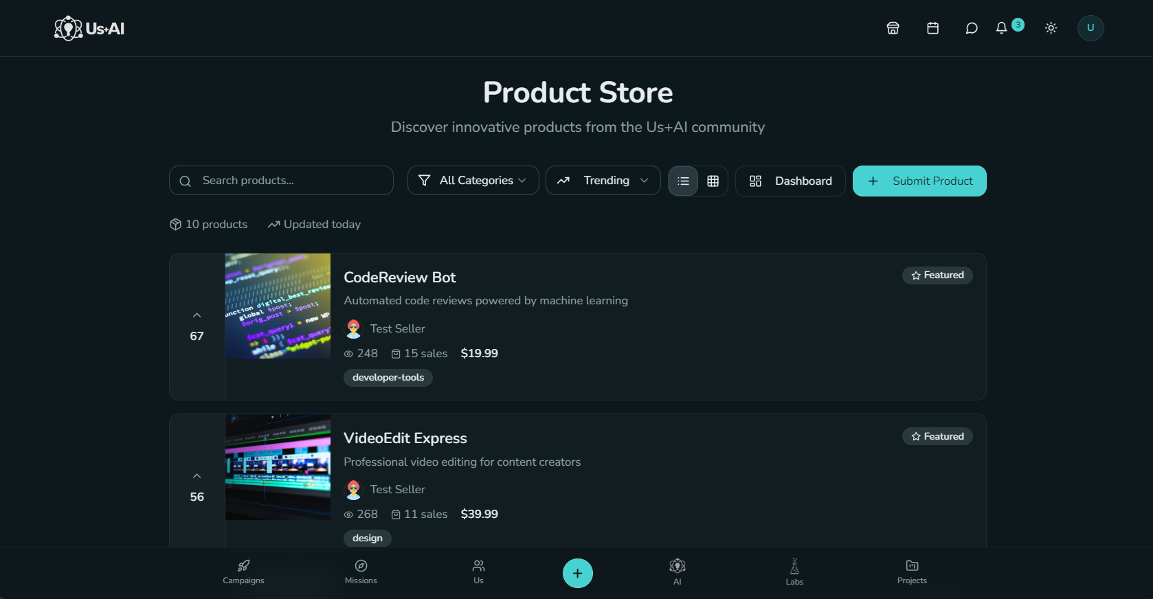Upvote the CodeReview Bot product
This screenshot has width=1153, height=599.
click(x=197, y=315)
